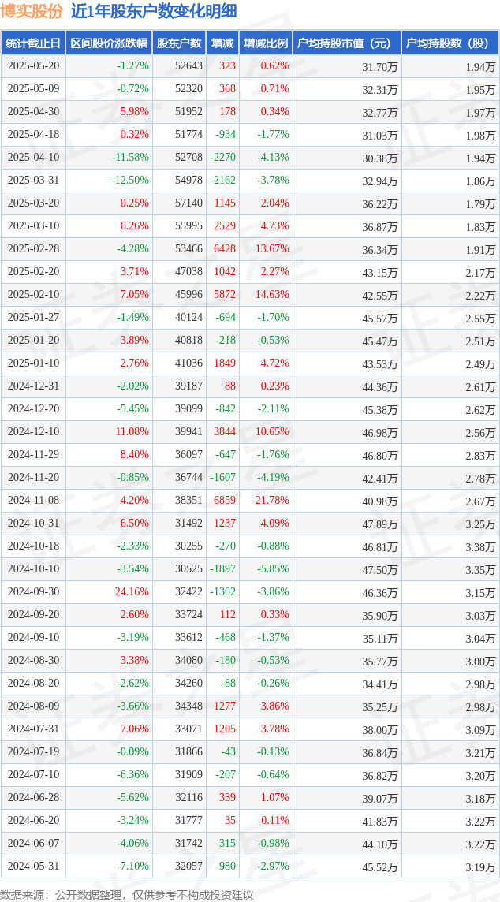Click the 股东户数 column header
The image size is (500, 902).
178,43
